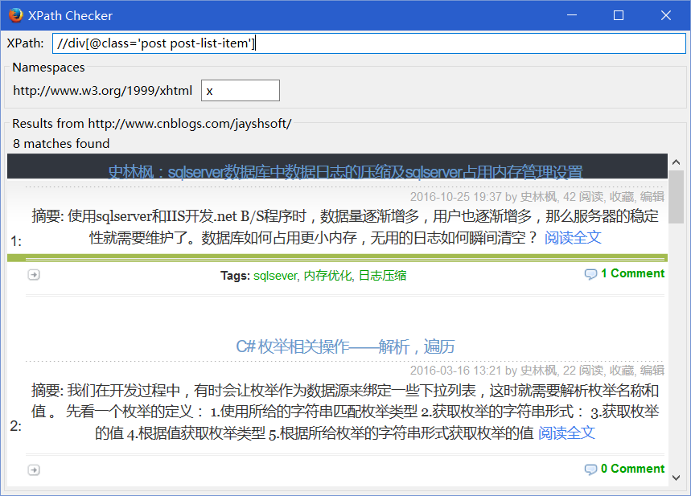This screenshot has height=496, width=691.
Task: Click the comment bubble icon beside 0 Comment
Action: [590, 469]
